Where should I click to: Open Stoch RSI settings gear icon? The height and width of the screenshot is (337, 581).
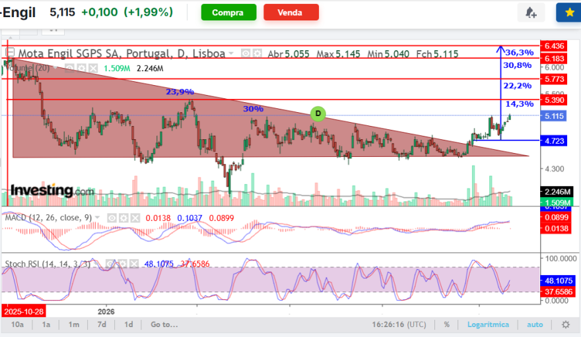(122, 264)
